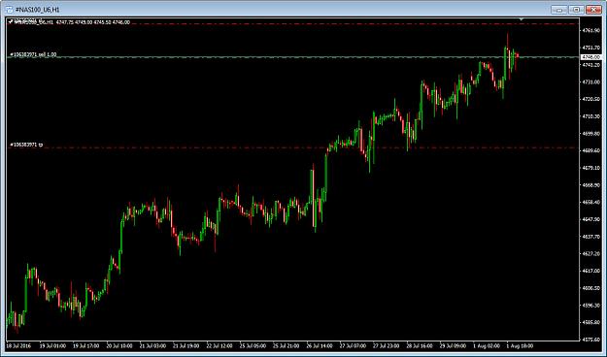Click the OHLC readout '4747.75 4749.00 4745.50 4746.00'
Viewport: 607px width, 357px height.
[x=93, y=22]
